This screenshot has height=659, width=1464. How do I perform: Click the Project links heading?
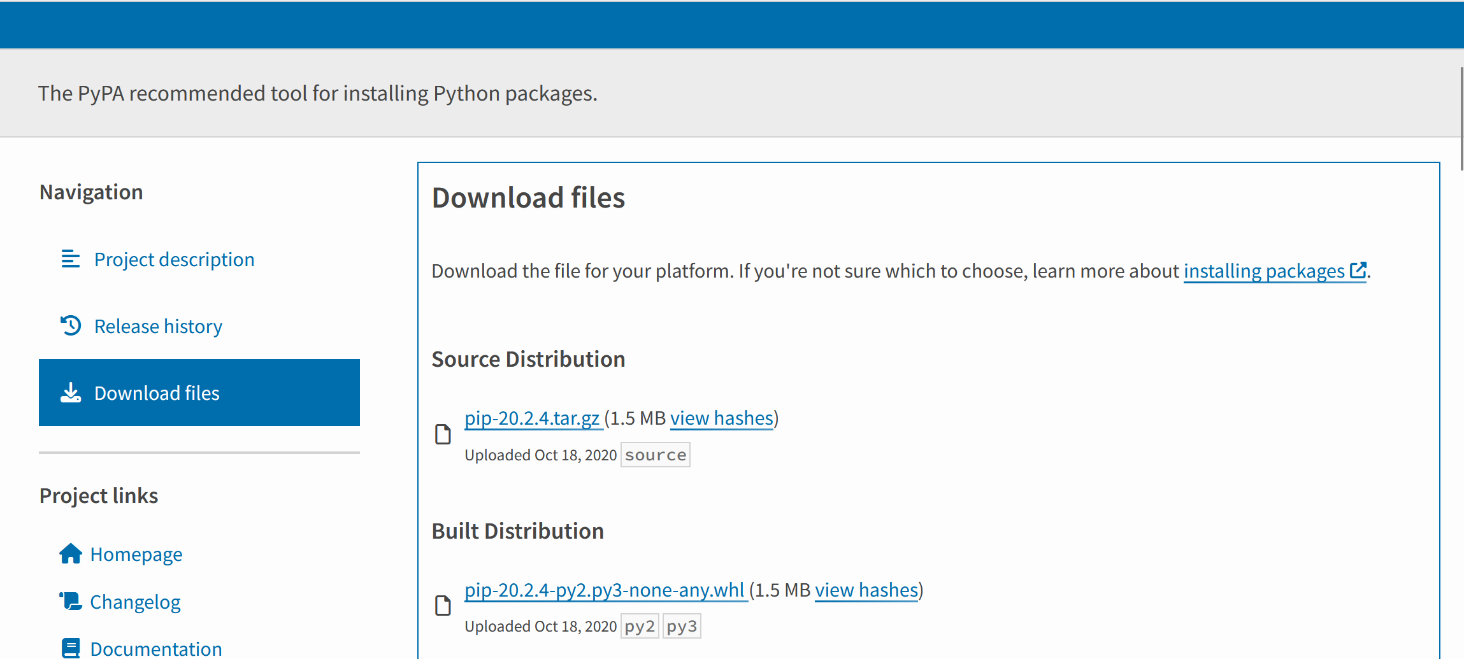[x=99, y=496]
